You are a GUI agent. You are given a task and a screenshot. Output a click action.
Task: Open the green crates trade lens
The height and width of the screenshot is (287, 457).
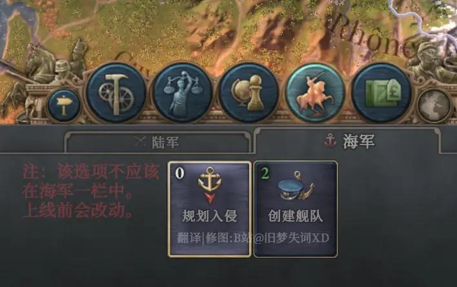point(381,94)
